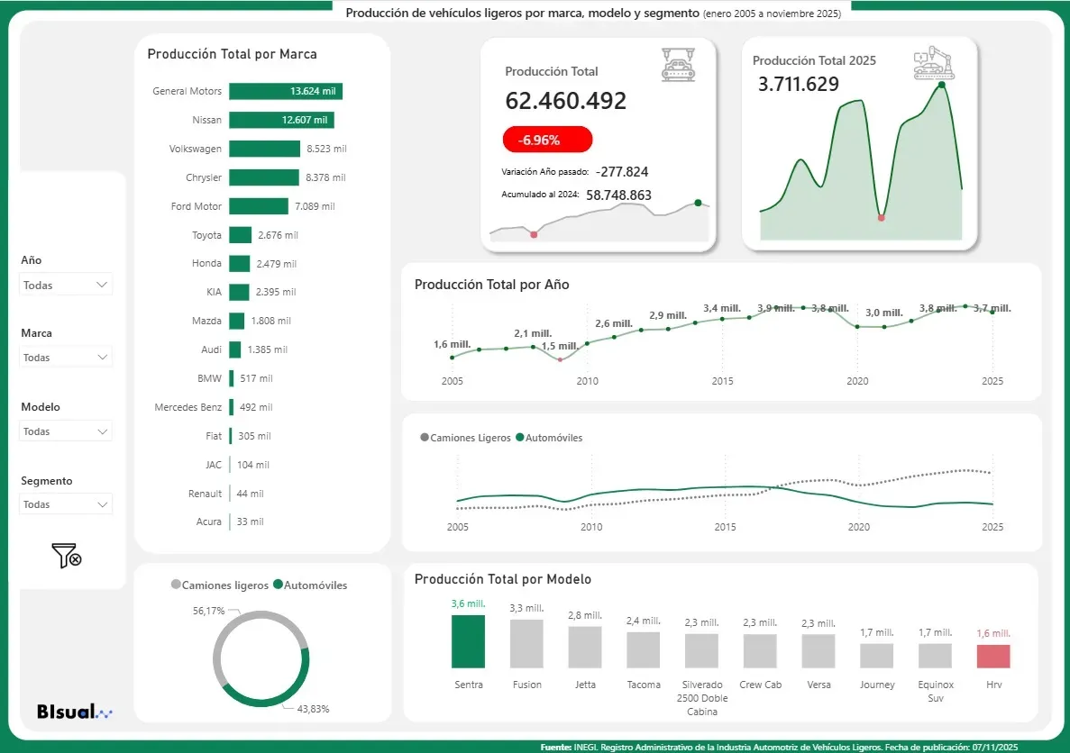Click the green Automóviles line chart legend dot
1070x753 pixels.
[x=519, y=438]
